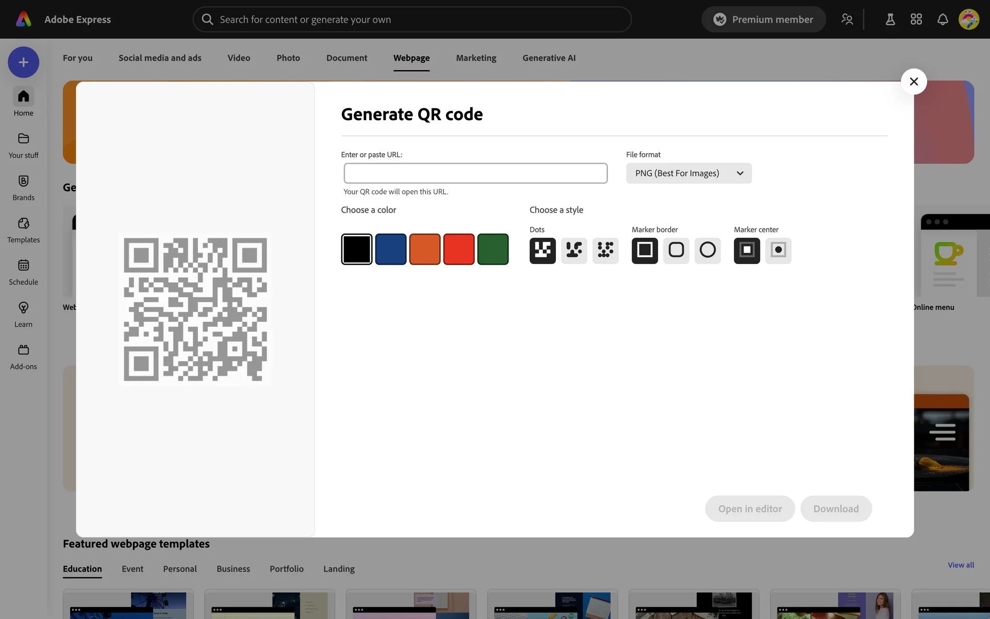Open the apps grid icon
Viewport: 990px width, 619px height.
(916, 20)
